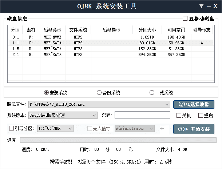The image size is (222, 169).
Task: Click into the 密码 password field
Action: 142,115
